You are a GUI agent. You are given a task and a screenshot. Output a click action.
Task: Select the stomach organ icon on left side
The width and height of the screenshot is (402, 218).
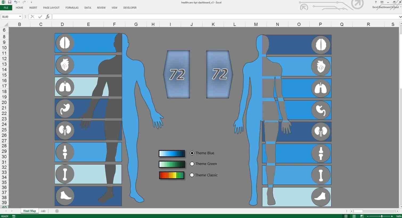[65, 108]
